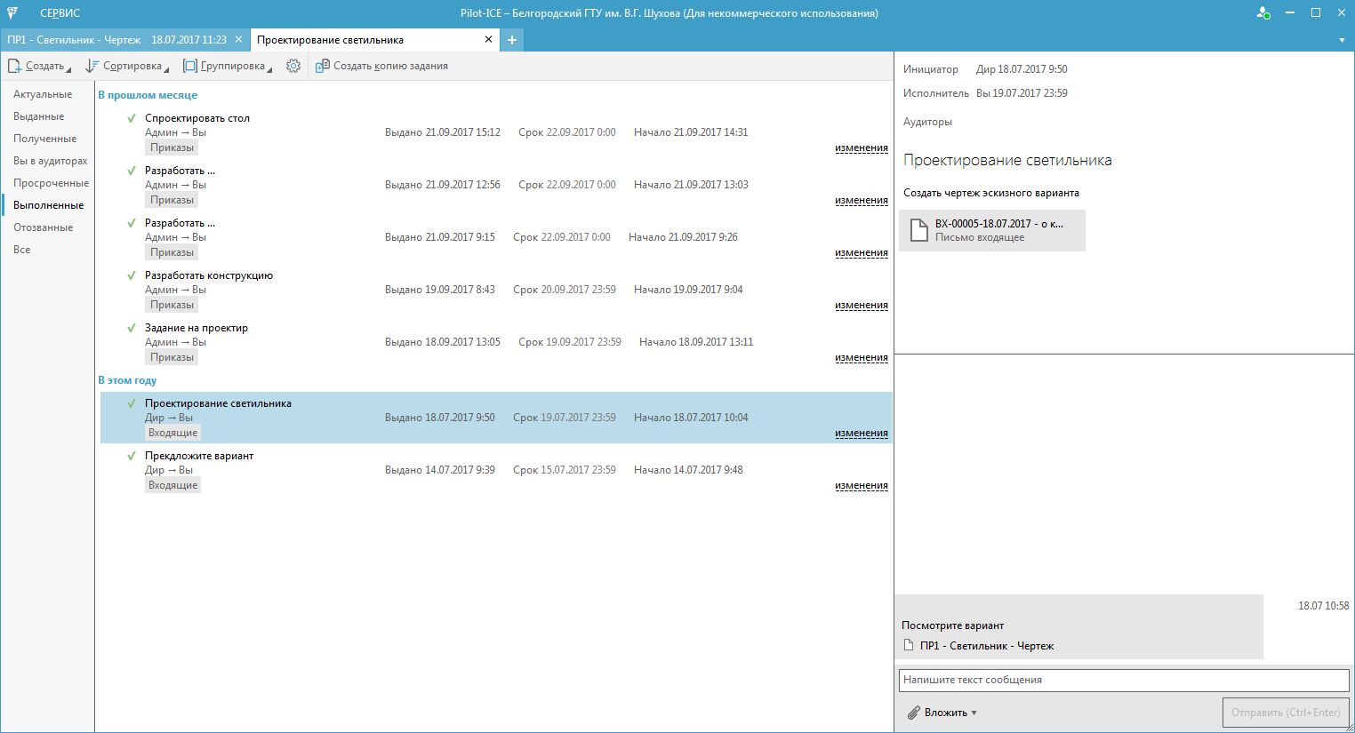Open the Pilot-ICE logo menu icon

12,13
